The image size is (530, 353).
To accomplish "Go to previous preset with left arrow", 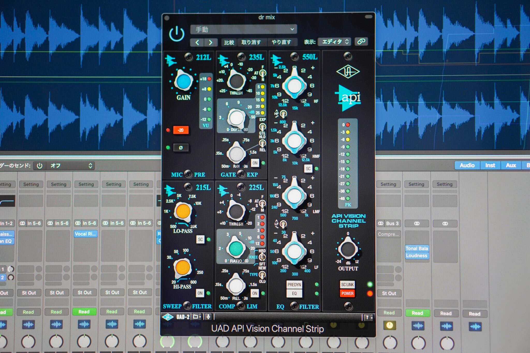I will (x=197, y=42).
